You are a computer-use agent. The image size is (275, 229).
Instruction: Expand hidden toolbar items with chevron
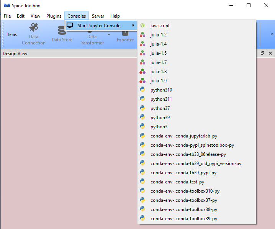pos(272,34)
